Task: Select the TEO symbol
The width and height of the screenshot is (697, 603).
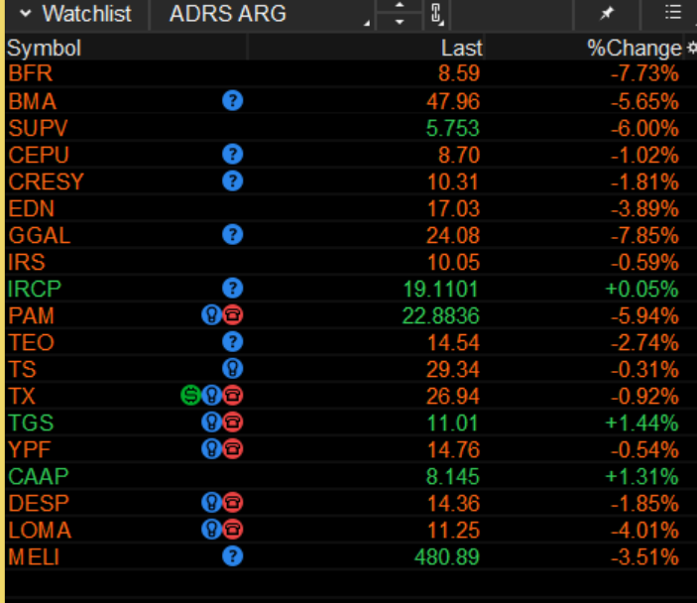Action: coord(31,342)
